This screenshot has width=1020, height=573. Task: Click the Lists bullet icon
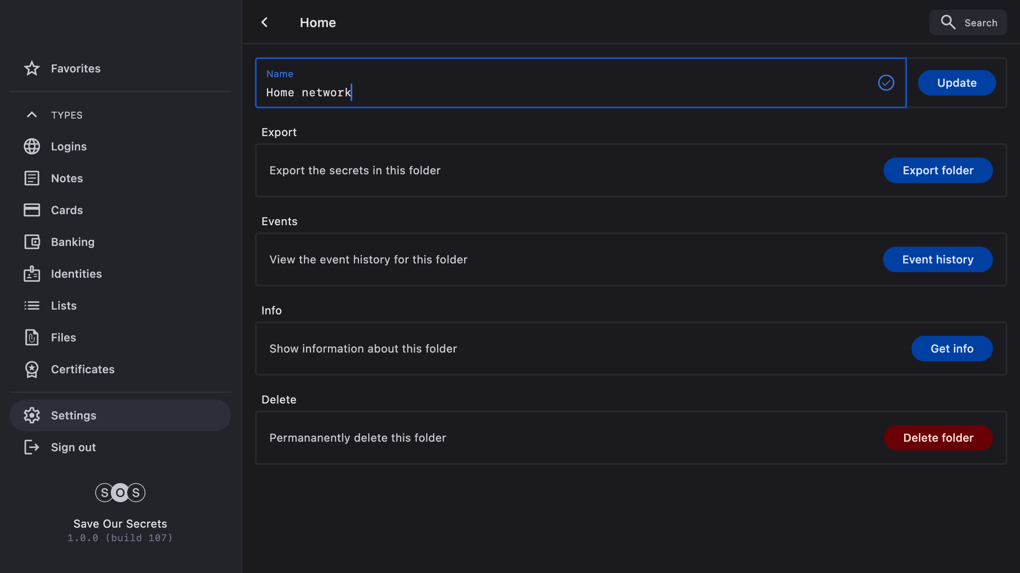(x=32, y=306)
